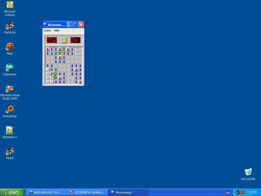Click the top-row green 2 cell
The image size is (261, 196).
coord(64,49)
